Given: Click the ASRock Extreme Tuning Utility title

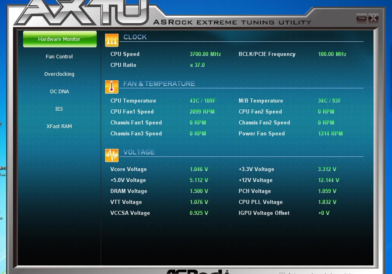Looking at the screenshot, I should 232,22.
